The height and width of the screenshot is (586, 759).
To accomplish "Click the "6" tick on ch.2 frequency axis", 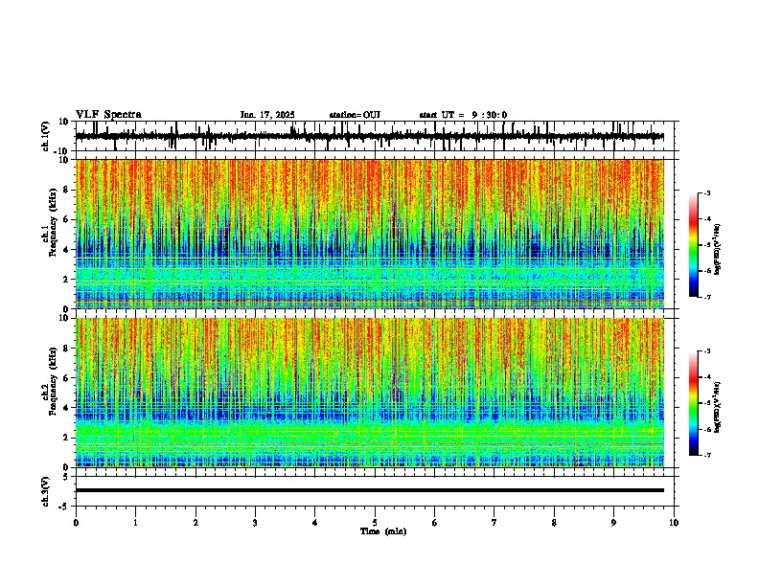I will point(67,378).
